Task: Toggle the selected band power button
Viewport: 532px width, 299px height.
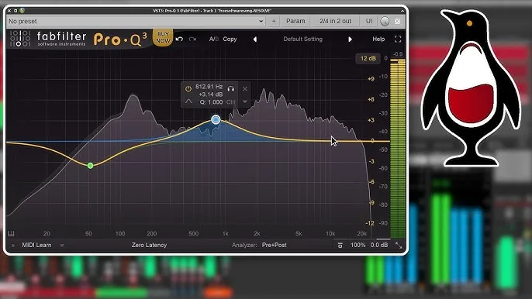Action: 188,89
